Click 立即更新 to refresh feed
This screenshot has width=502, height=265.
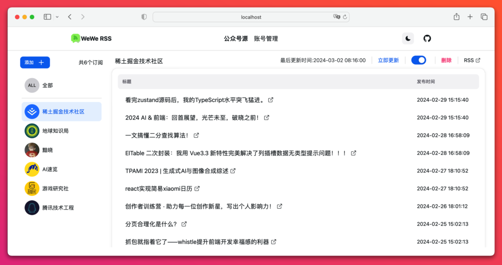pos(388,60)
